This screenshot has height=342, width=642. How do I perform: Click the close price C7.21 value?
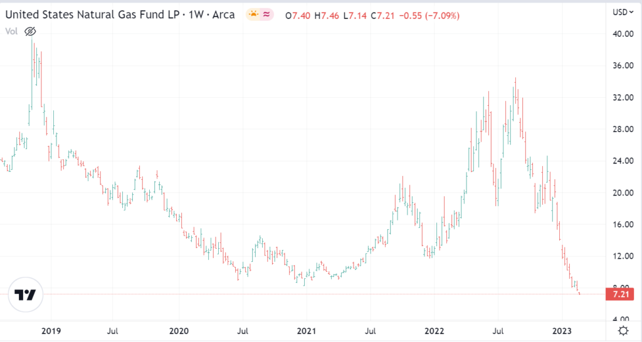click(x=383, y=16)
